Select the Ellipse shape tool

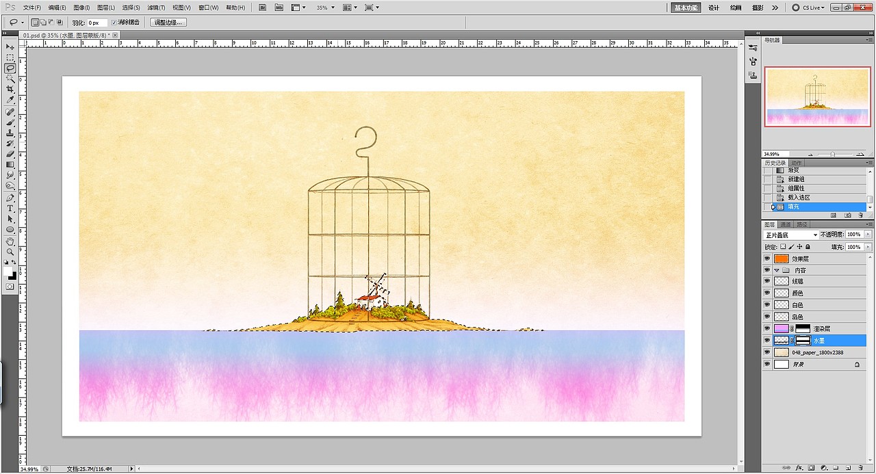click(x=10, y=229)
